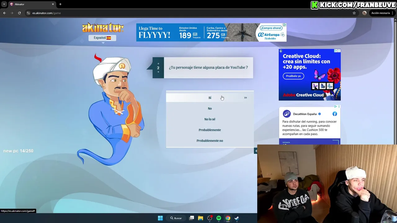The width and height of the screenshot is (397, 223).
Task: Open the Decathlon ad options menu dots
Action: click(x=339, y=107)
